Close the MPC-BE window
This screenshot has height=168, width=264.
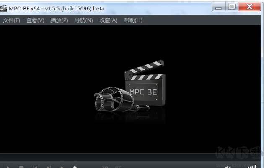249,7
